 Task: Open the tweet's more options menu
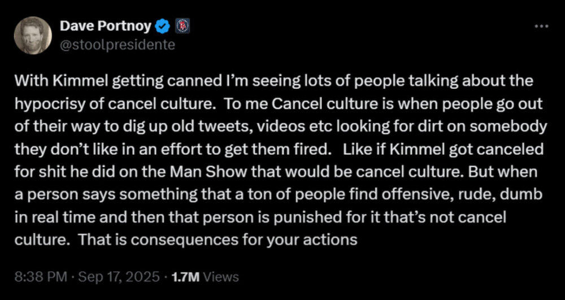(x=541, y=27)
